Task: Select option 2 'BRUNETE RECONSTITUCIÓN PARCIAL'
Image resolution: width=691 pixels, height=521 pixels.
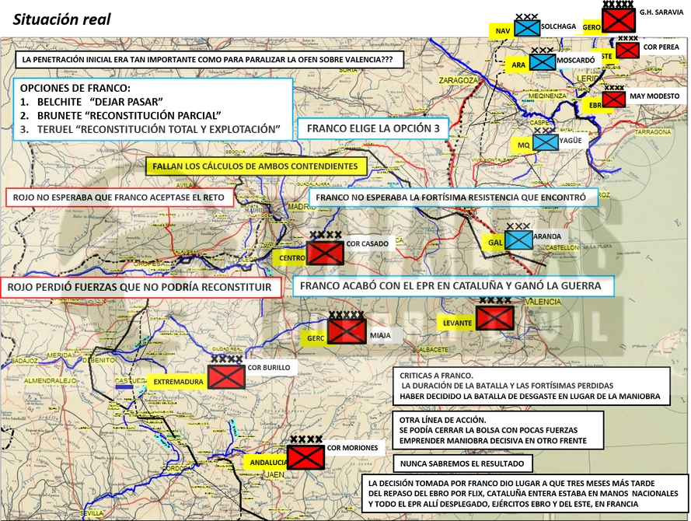Action: click(x=120, y=116)
